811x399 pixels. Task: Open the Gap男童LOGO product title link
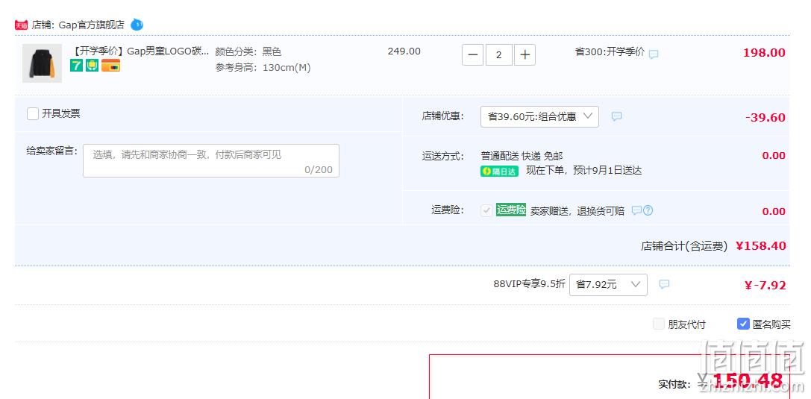coord(140,51)
